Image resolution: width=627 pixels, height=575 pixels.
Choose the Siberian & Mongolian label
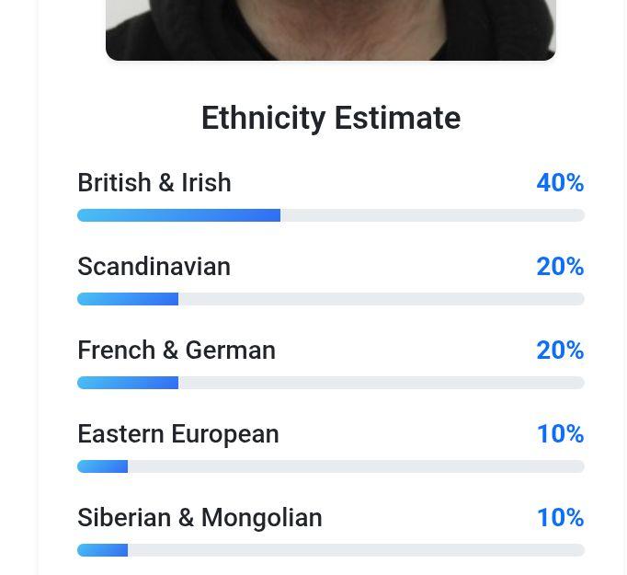(199, 518)
